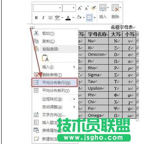Open 插入(I) submenu in context menu
Viewport: 148px width, 144px height.
(55, 67)
